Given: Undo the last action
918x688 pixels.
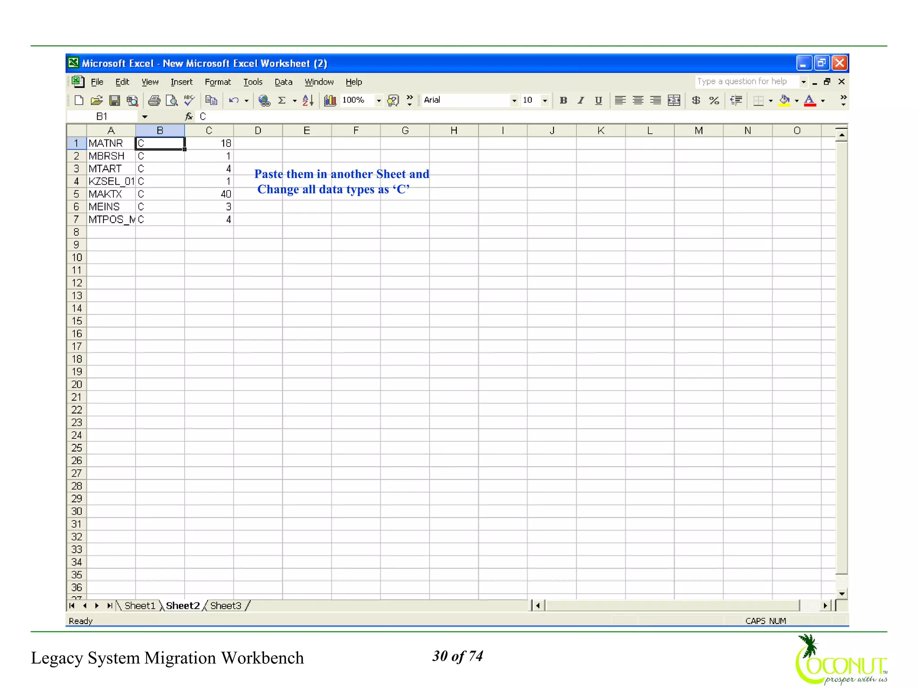Looking at the screenshot, I should 234,100.
